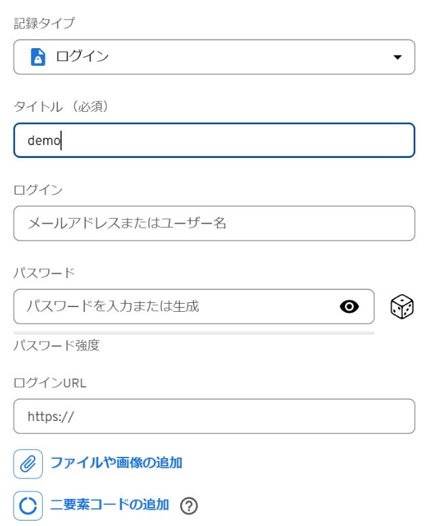Click the password strength bar
Image resolution: width=428 pixels, height=526 pixels.
(194, 333)
